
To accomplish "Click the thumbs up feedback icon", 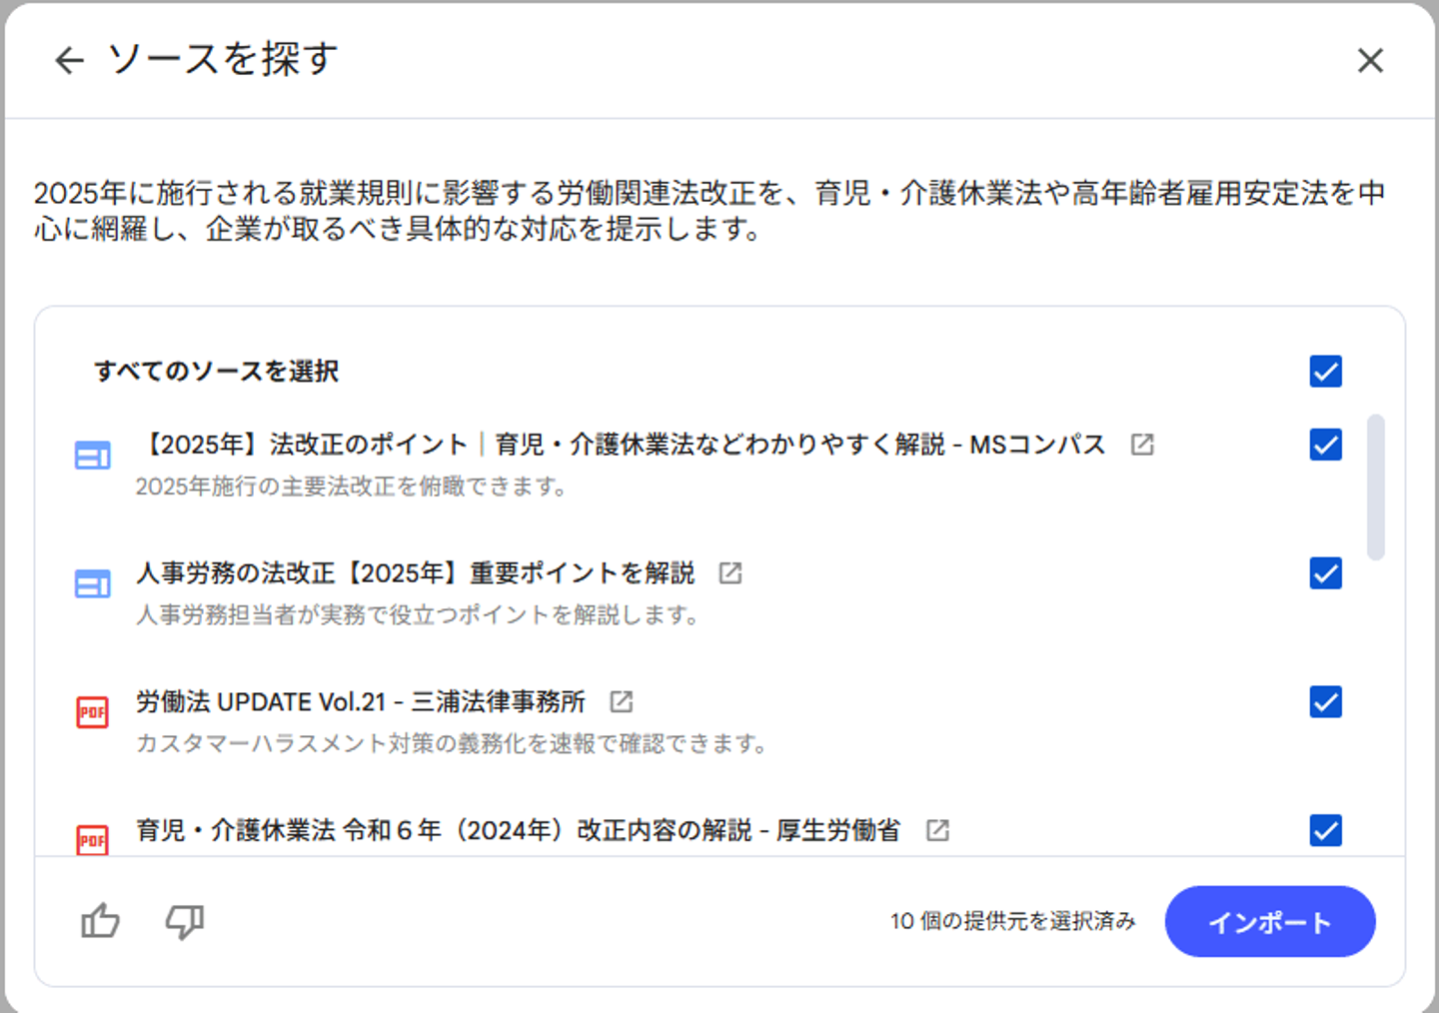I will [x=100, y=921].
